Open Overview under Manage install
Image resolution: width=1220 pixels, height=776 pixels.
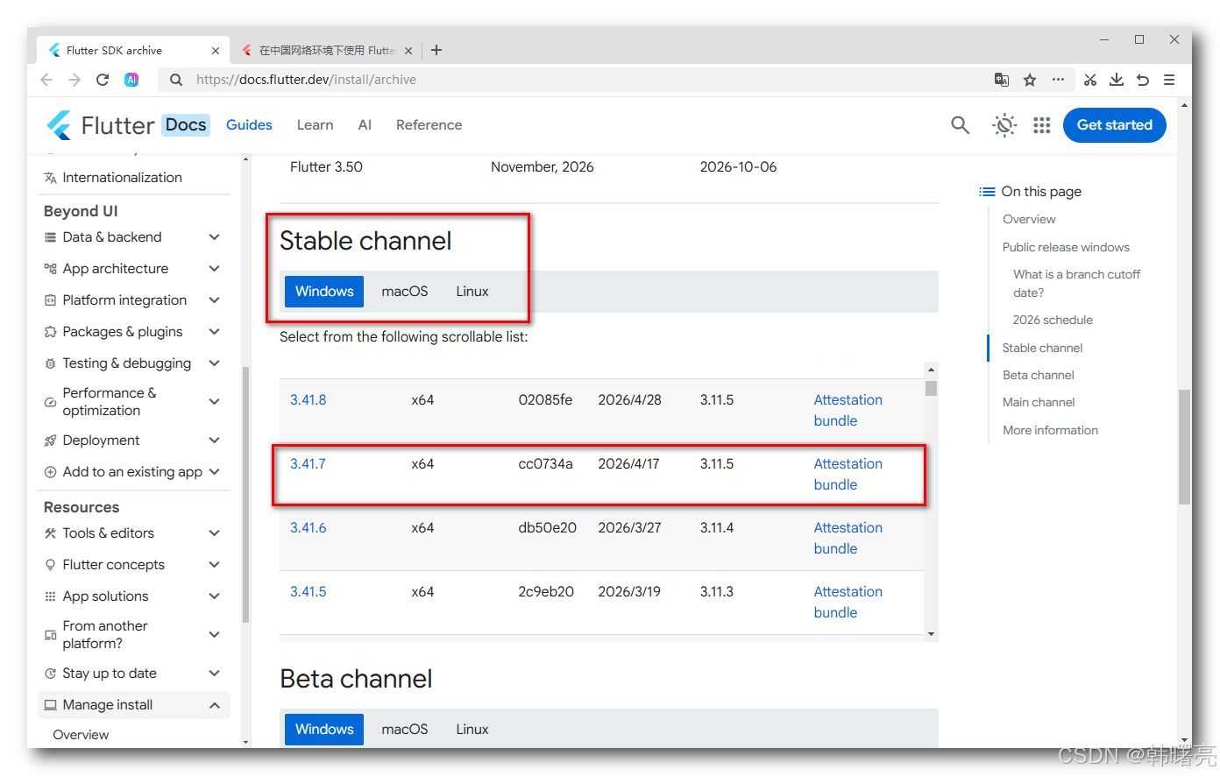click(x=81, y=735)
